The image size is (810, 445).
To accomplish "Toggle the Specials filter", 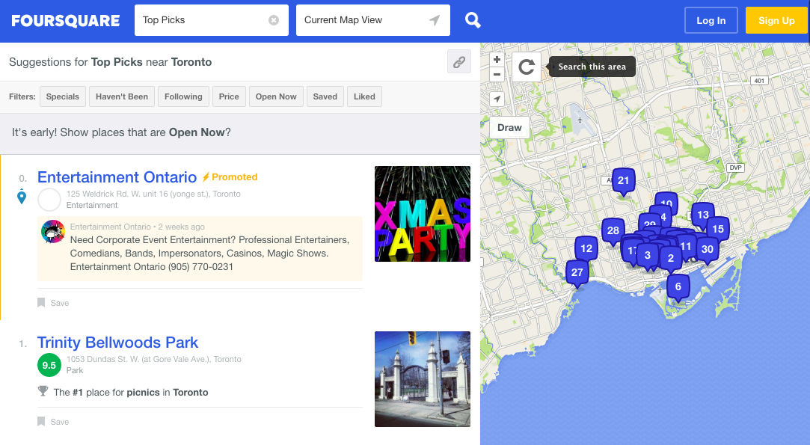I will coord(62,96).
